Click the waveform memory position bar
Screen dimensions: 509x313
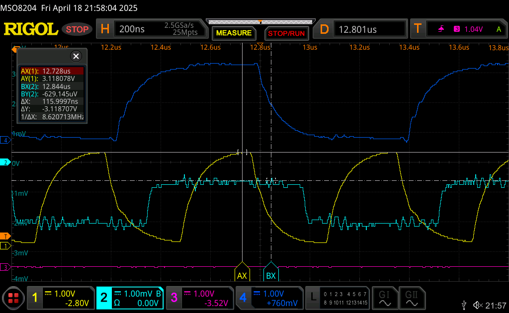point(260,22)
